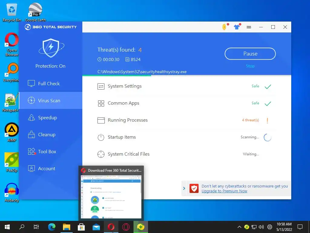310x233 pixels.
Task: Select the Google Earth Pro desktop icon
Action: 35,12
